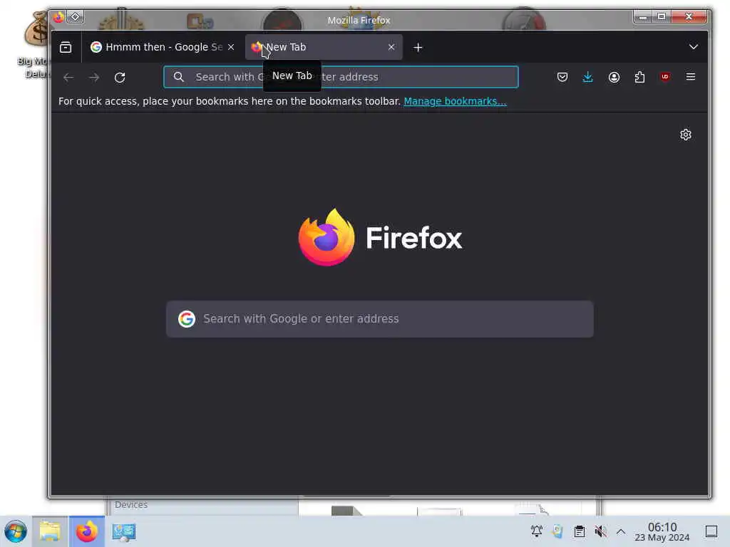
Task: Click the Search with Google page search box
Action: point(380,319)
